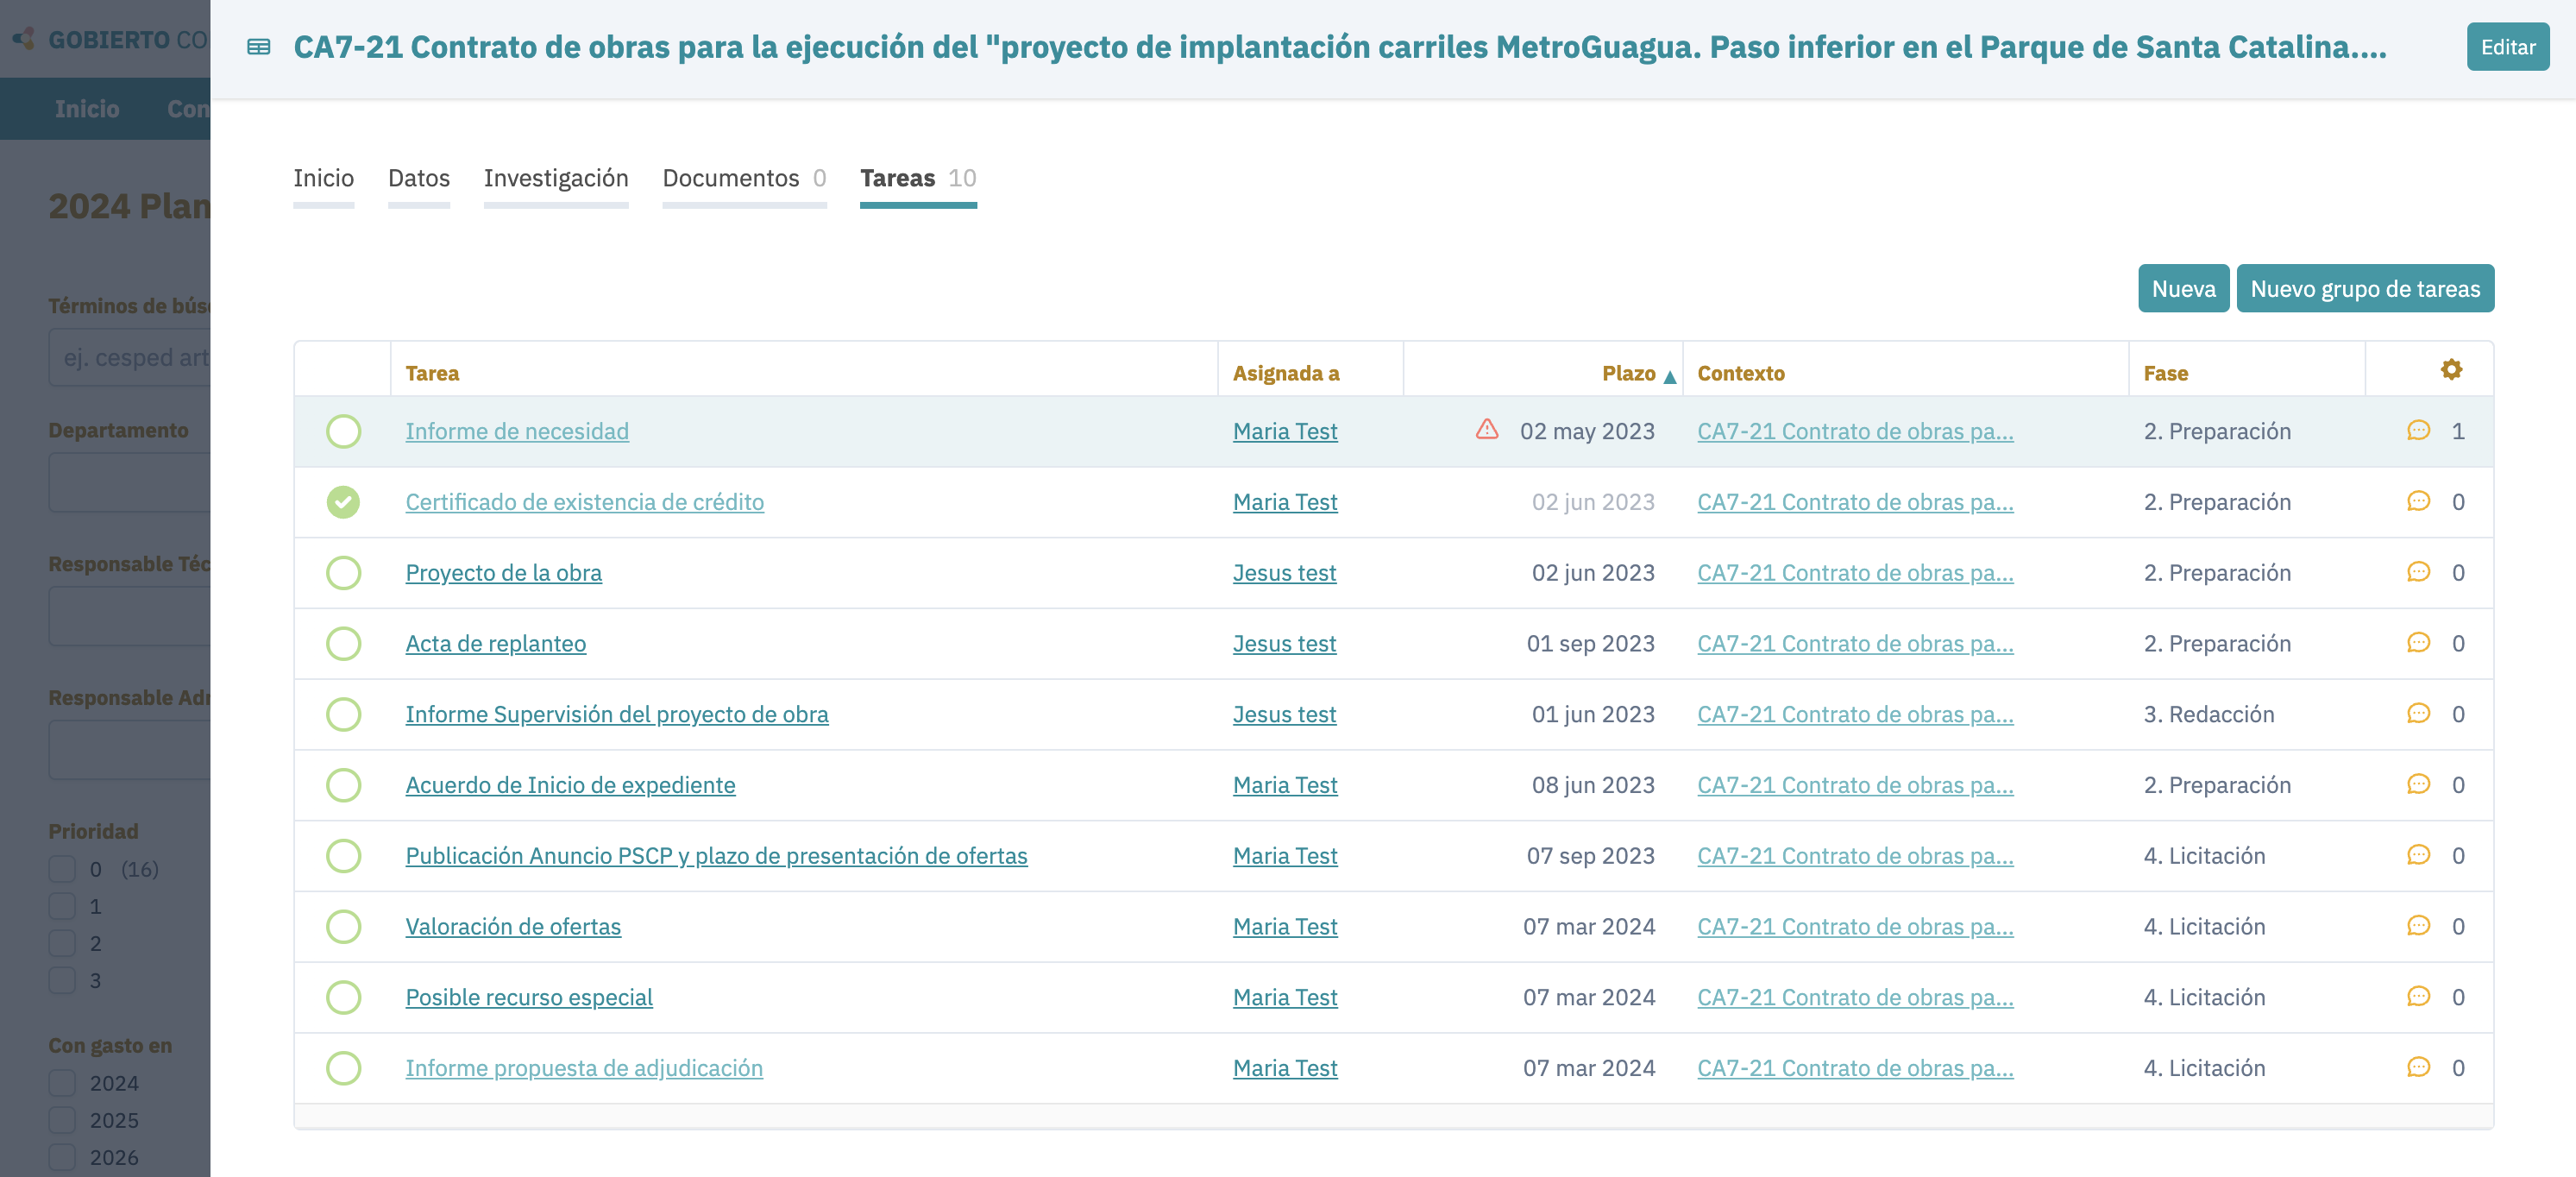Open the Informe de necesidad task

tap(517, 431)
